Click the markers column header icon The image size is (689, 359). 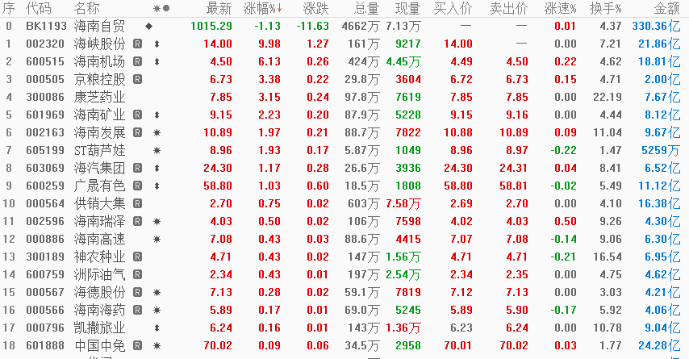click(161, 8)
